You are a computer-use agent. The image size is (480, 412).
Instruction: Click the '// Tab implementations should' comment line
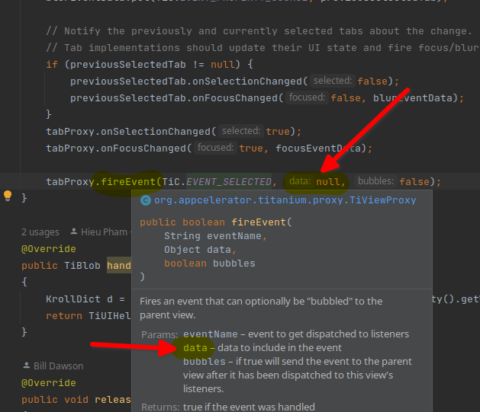point(262,48)
